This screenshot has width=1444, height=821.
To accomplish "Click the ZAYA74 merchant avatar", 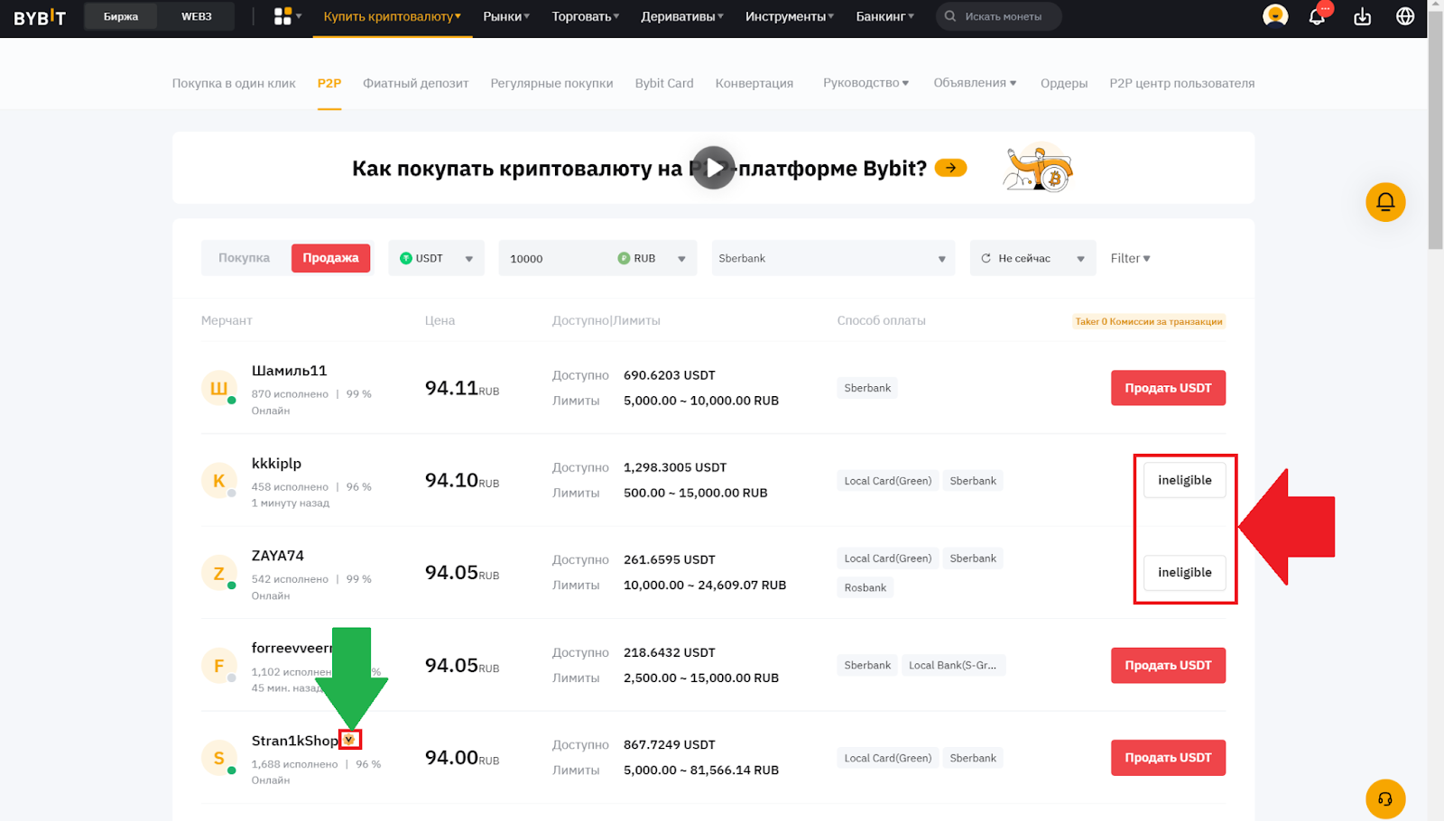I will point(218,573).
